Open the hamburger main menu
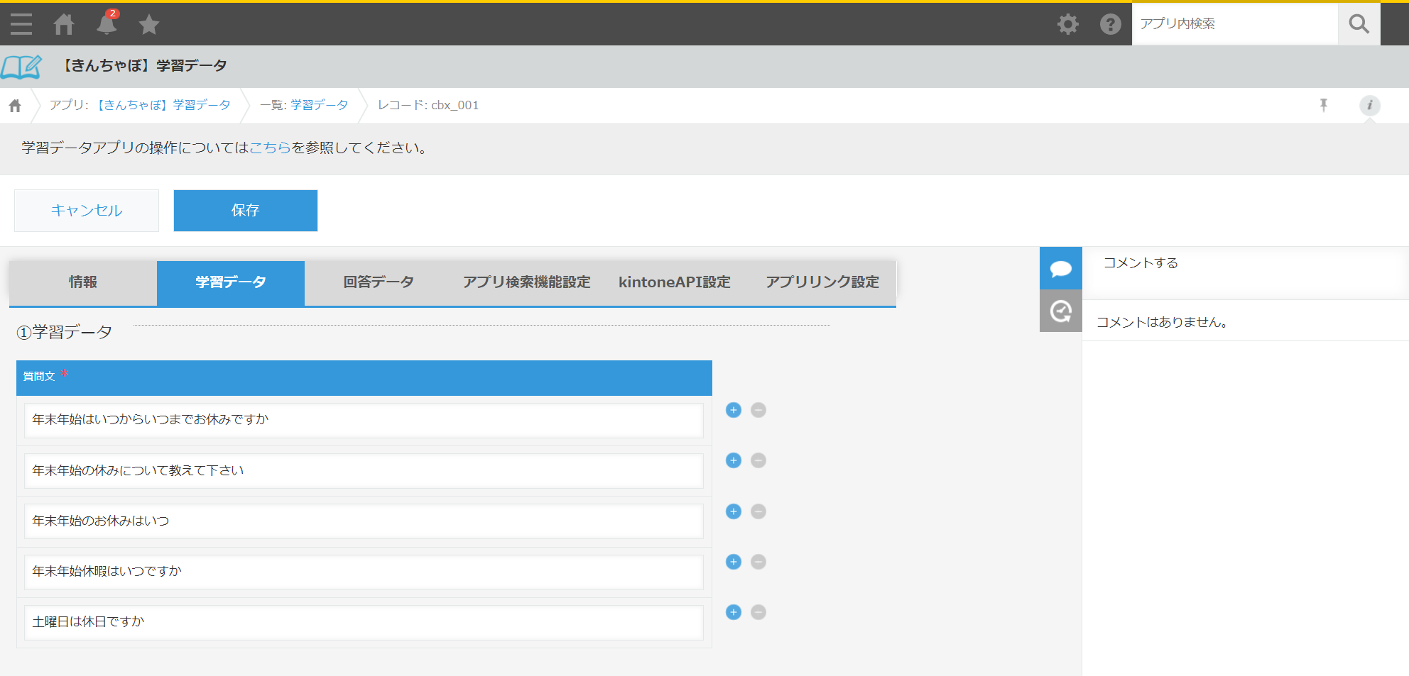Screen dimensions: 1409x676 point(21,24)
